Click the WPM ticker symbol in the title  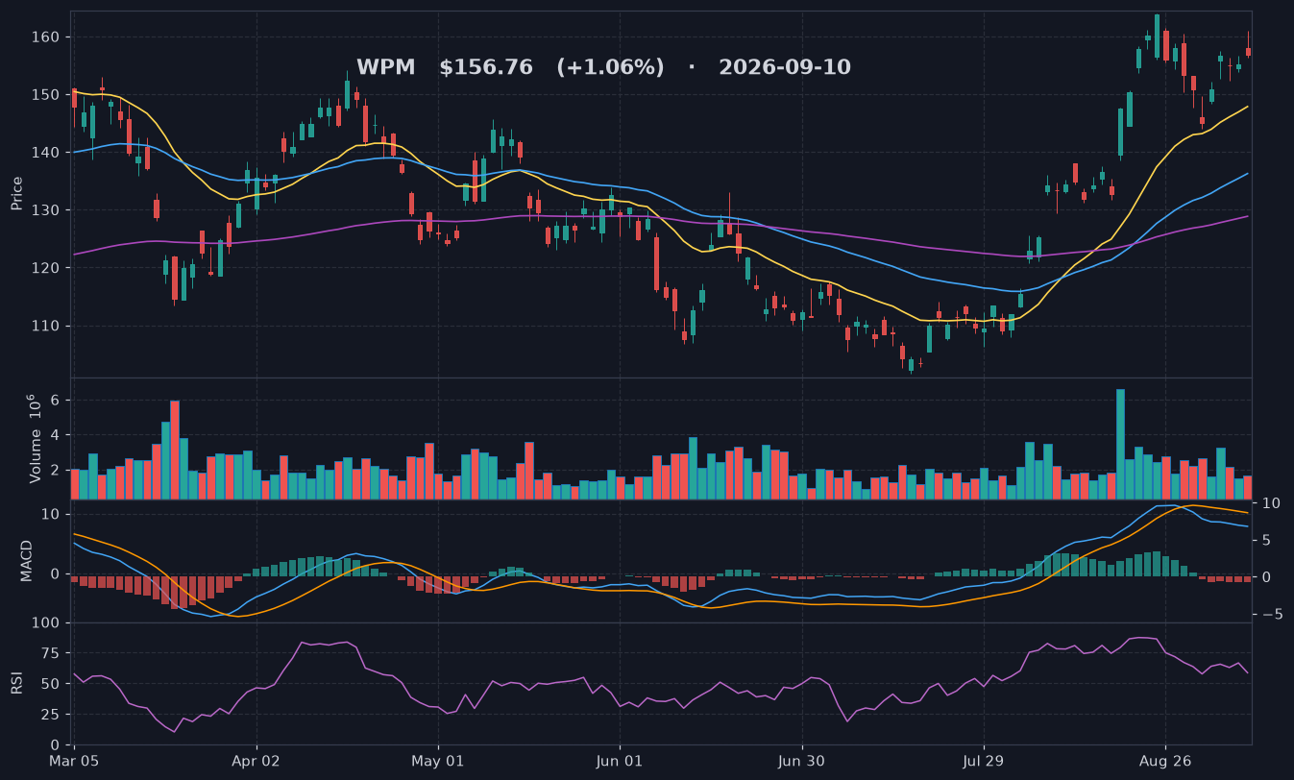(386, 68)
